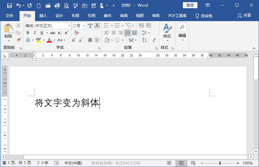The height and width of the screenshot is (167, 259).
Task: Click the distributed alignment icon
Action: click(135, 33)
